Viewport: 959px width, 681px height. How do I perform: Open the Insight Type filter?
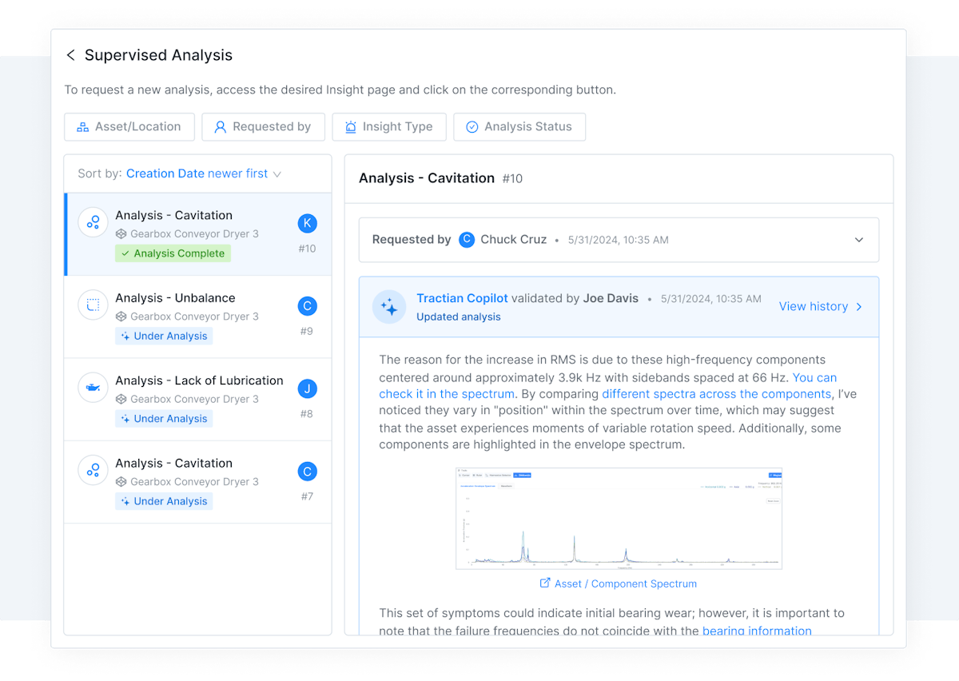[x=388, y=127]
